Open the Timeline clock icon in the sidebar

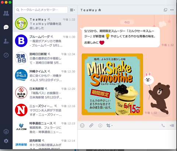coord(6,55)
